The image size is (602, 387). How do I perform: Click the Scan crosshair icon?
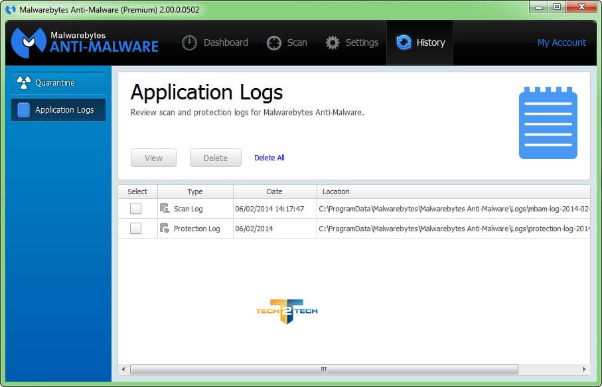click(x=274, y=42)
